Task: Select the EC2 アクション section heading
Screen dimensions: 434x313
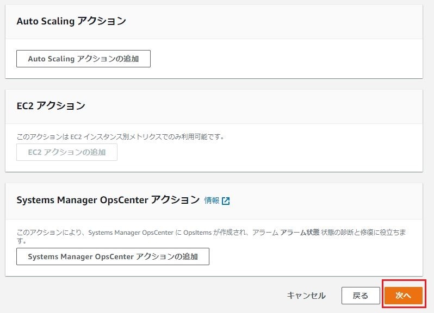Action: pos(51,105)
